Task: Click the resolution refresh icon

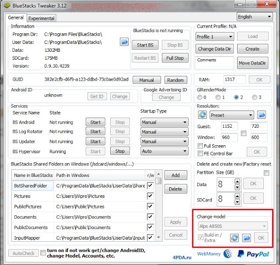Action: pos(202,115)
